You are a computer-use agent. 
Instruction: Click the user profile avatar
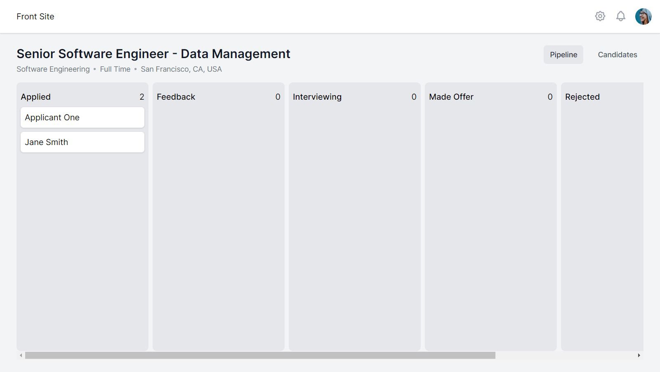click(x=642, y=16)
